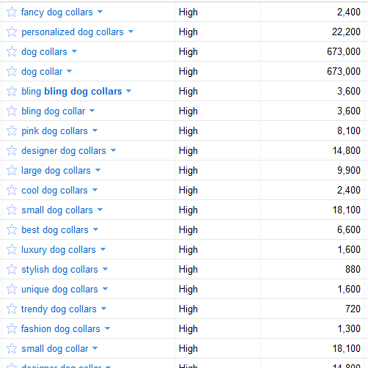Star the fancy dog collars keyword
This screenshot has width=368, height=368.
pos(12,12)
